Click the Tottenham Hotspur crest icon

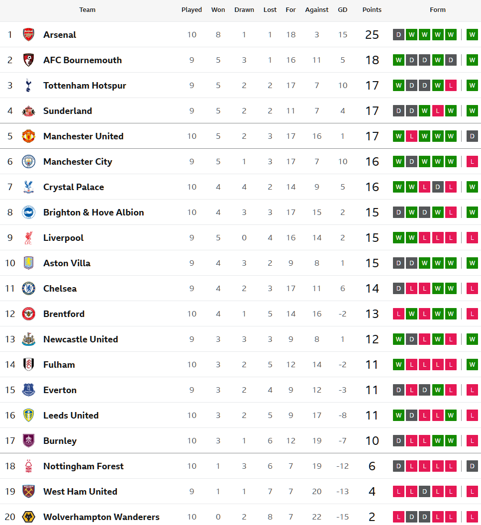28,86
